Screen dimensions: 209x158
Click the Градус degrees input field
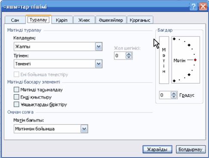165,95
